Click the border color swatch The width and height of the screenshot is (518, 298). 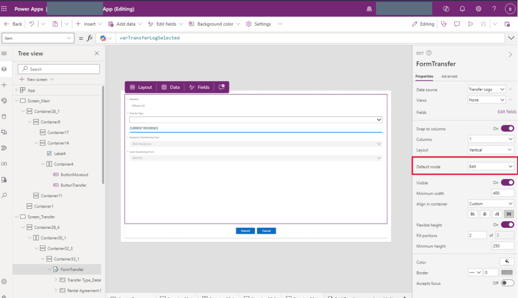pyautogui.click(x=507, y=273)
